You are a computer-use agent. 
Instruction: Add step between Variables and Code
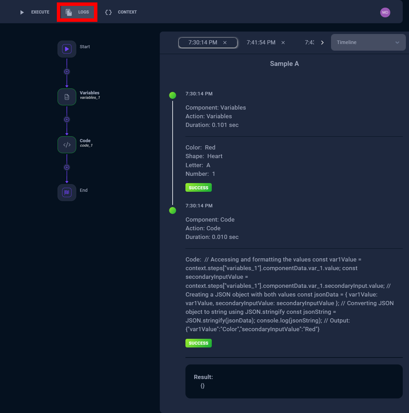click(x=67, y=120)
